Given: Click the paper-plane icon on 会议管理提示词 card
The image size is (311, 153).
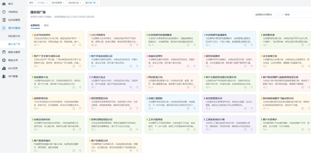Looking at the screenshot, I should 251,109.
